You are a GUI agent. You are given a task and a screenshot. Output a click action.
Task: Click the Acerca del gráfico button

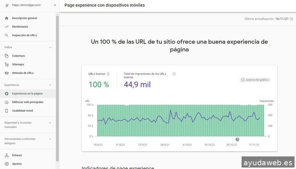(x=255, y=80)
